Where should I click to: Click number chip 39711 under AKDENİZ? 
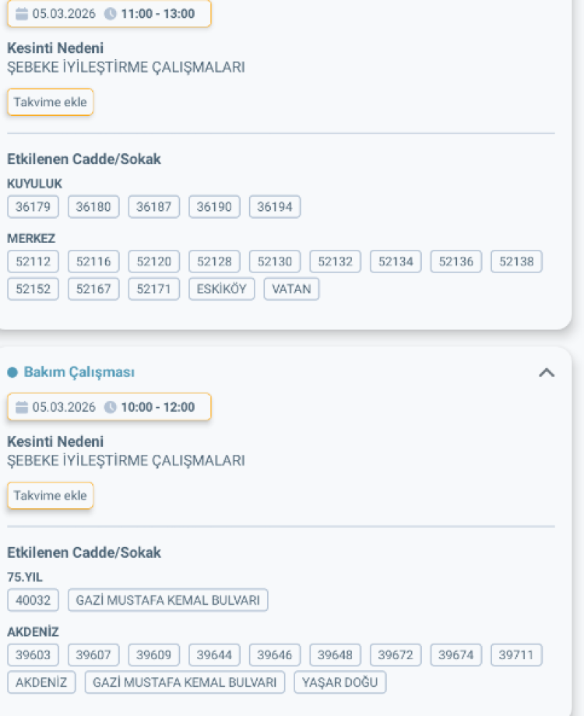[x=516, y=655]
